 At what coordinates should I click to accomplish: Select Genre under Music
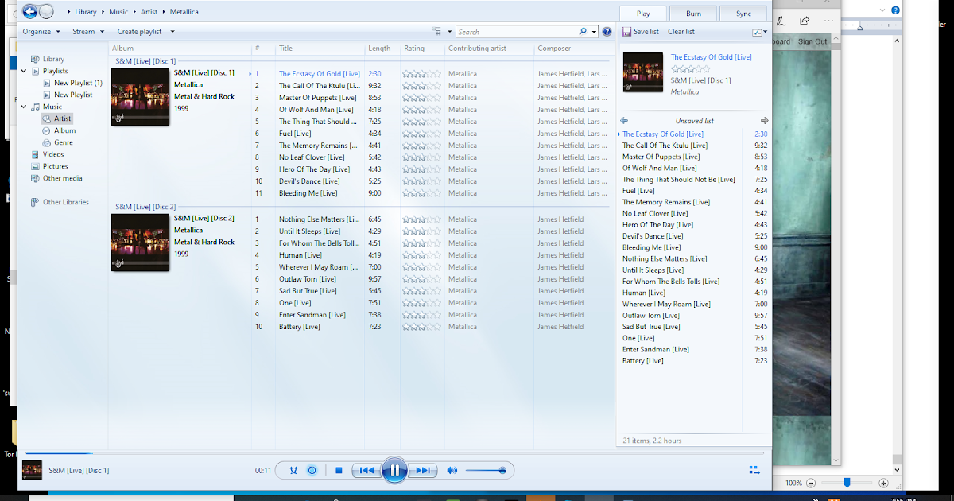pos(64,142)
